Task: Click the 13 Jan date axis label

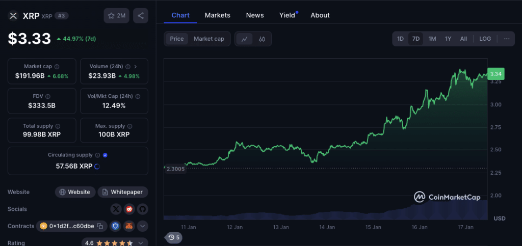Action: 281,227
